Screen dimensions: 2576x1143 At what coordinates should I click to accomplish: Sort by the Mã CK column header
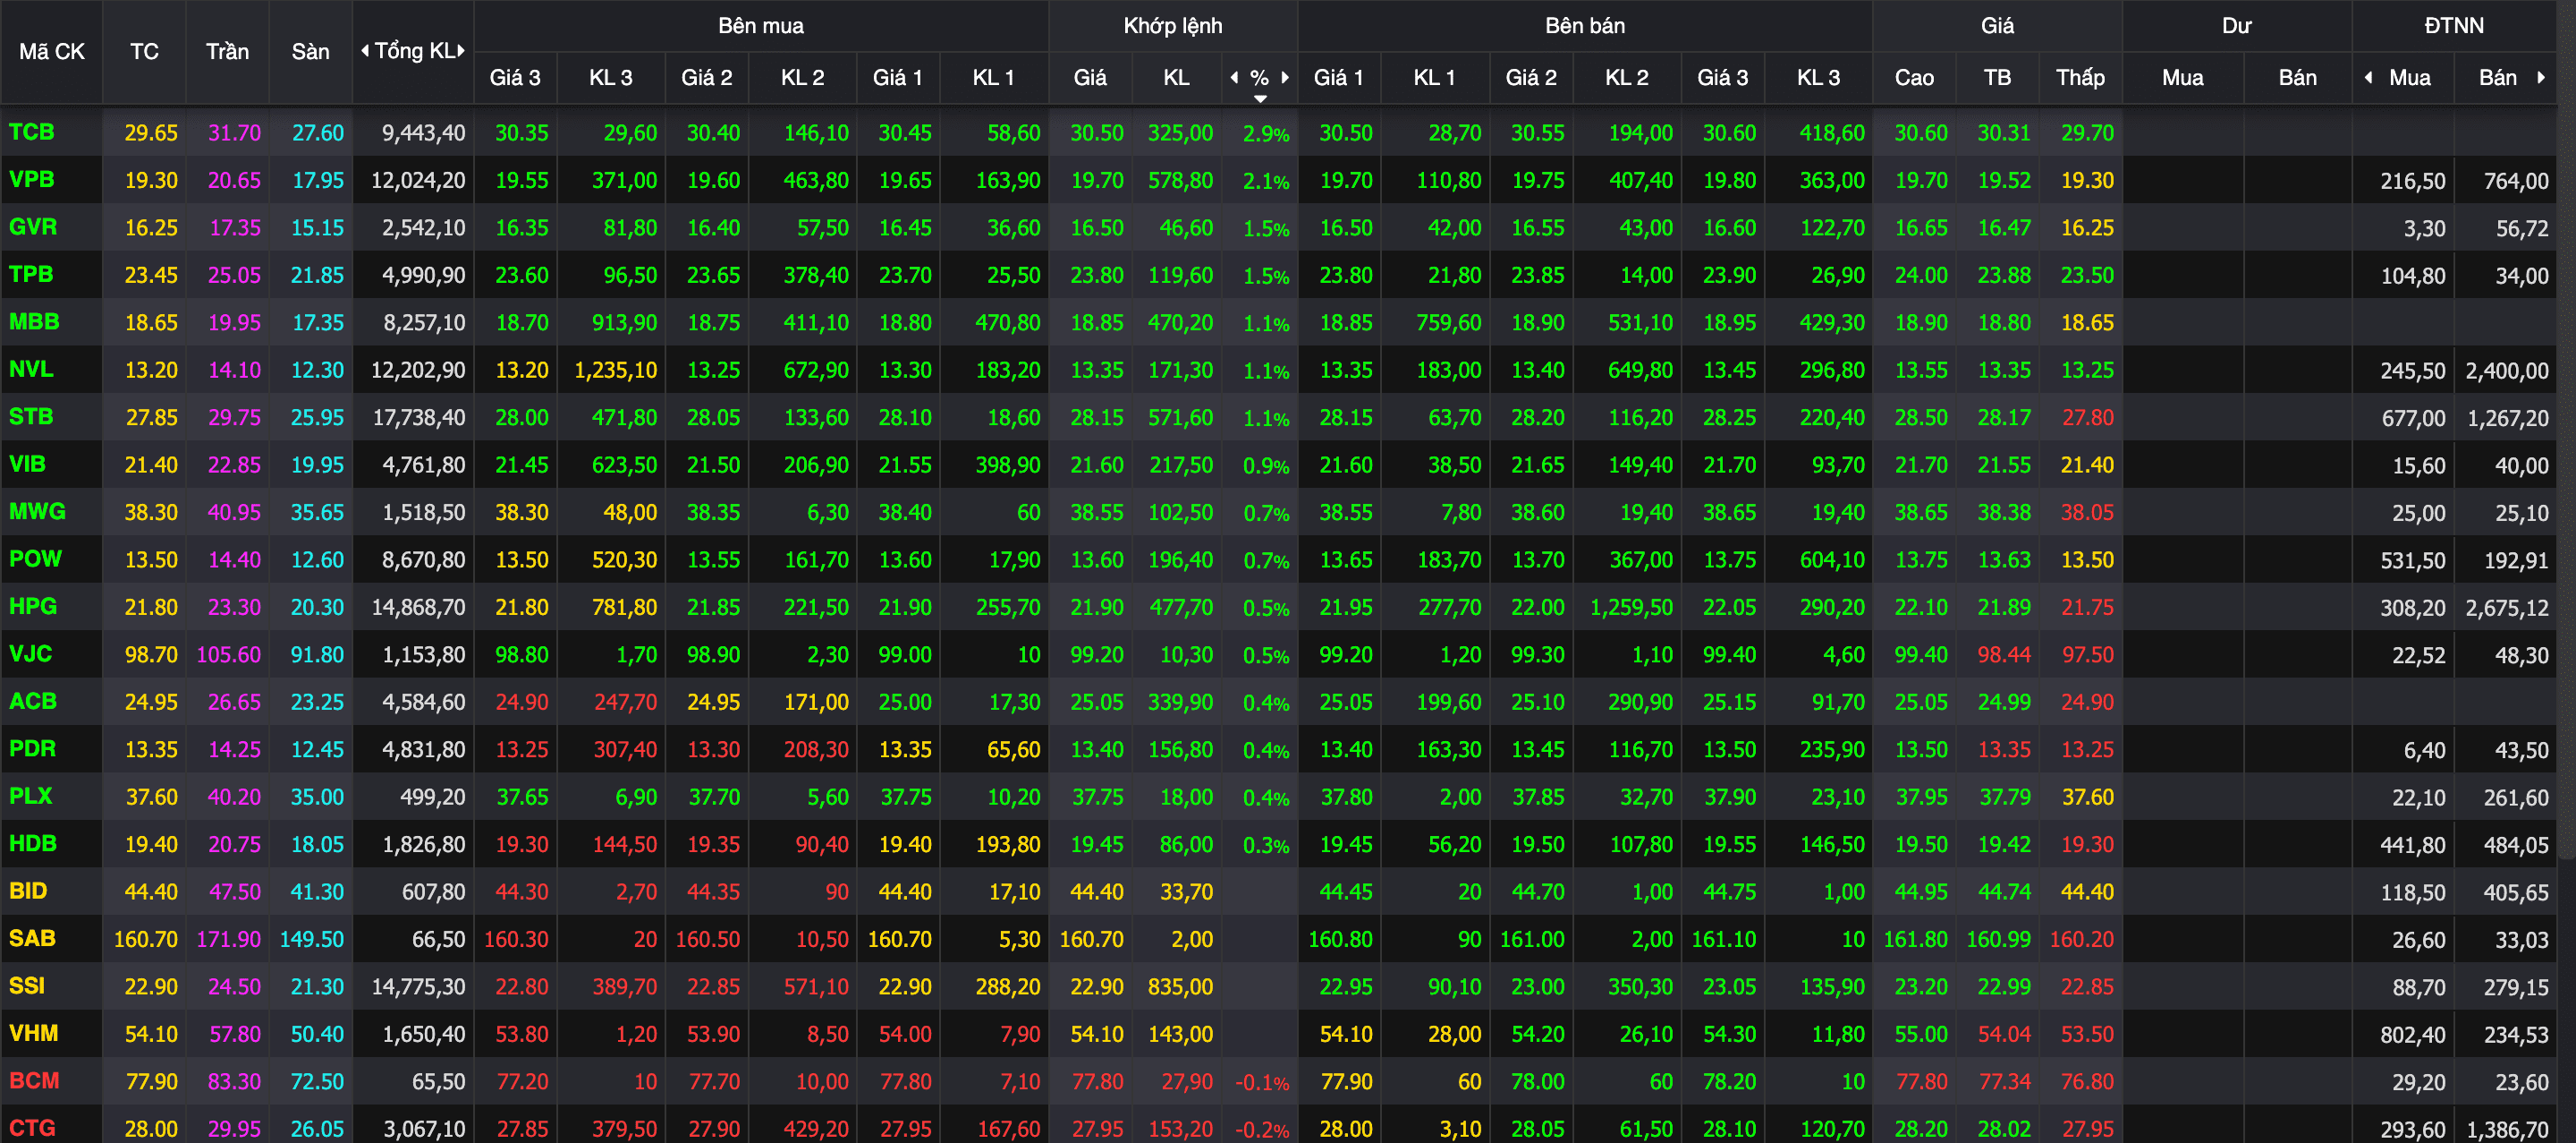(x=52, y=51)
